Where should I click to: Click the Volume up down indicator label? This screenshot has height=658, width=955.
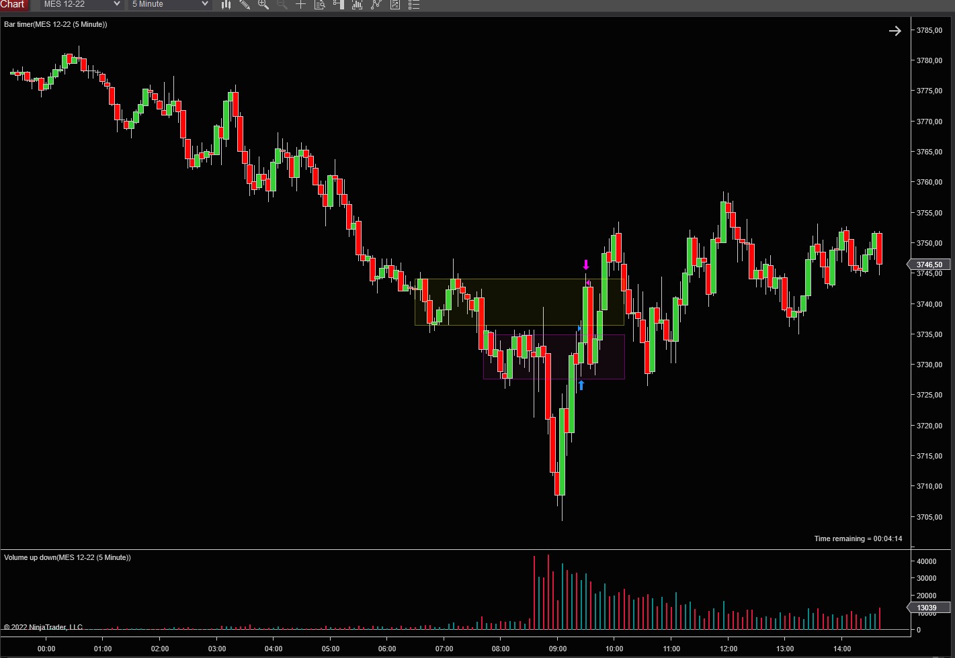click(67, 557)
